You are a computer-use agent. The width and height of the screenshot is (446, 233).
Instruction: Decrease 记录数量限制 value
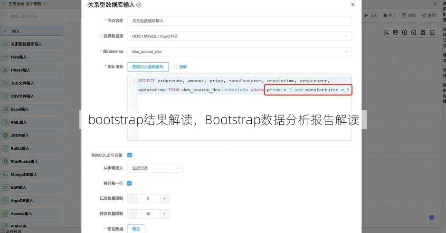pos(132,199)
